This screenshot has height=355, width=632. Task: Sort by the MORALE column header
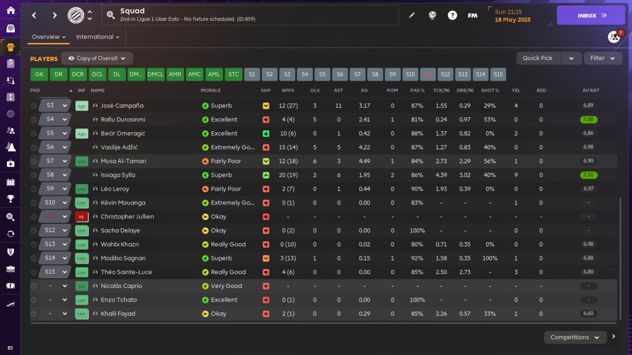[211, 91]
